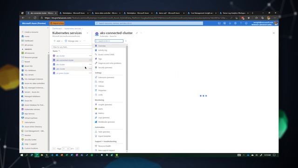Open Locks under Settings
The image size is (298, 168).
click(101, 95)
